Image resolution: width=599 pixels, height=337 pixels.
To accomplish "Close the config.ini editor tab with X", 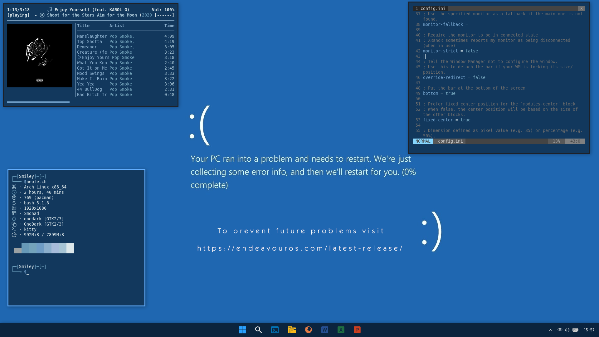I will pyautogui.click(x=581, y=9).
